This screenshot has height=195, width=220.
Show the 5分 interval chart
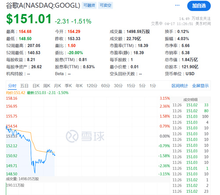tap(142, 86)
